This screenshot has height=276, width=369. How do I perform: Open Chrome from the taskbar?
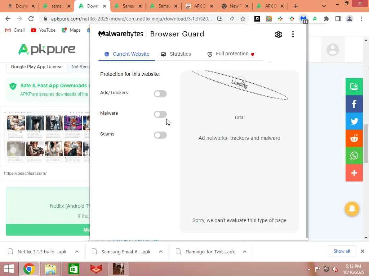click(29, 269)
